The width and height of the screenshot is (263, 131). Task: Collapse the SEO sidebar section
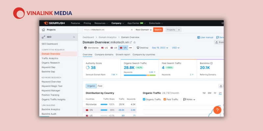point(74,37)
